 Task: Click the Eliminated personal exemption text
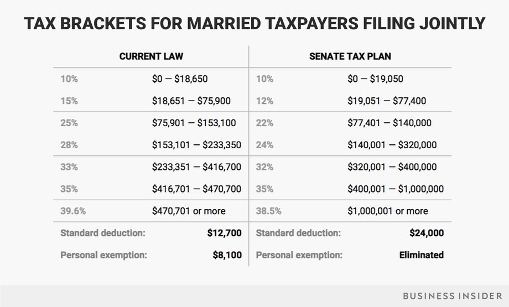click(422, 255)
